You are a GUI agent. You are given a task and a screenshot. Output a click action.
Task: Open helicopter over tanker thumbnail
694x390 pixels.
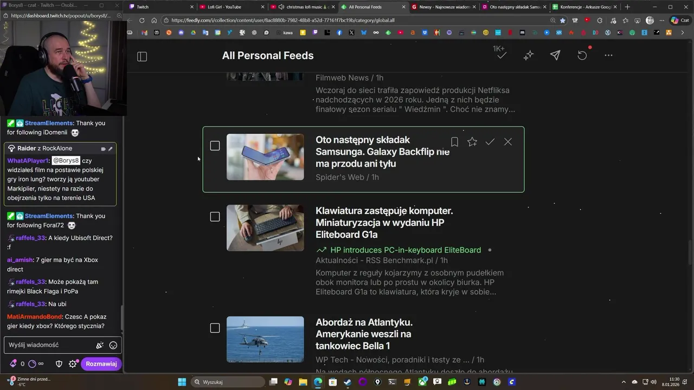pos(265,340)
